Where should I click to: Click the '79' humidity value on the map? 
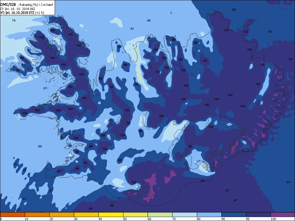coord(14,21)
